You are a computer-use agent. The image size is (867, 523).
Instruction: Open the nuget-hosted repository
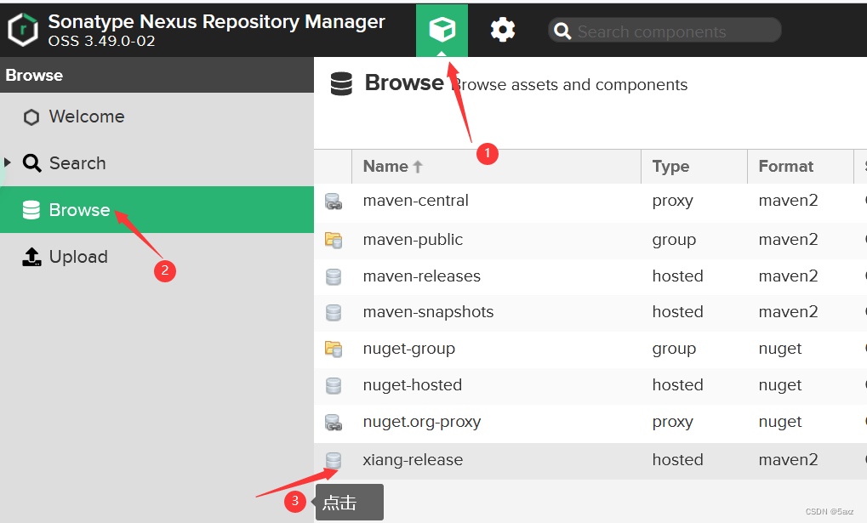[413, 384]
